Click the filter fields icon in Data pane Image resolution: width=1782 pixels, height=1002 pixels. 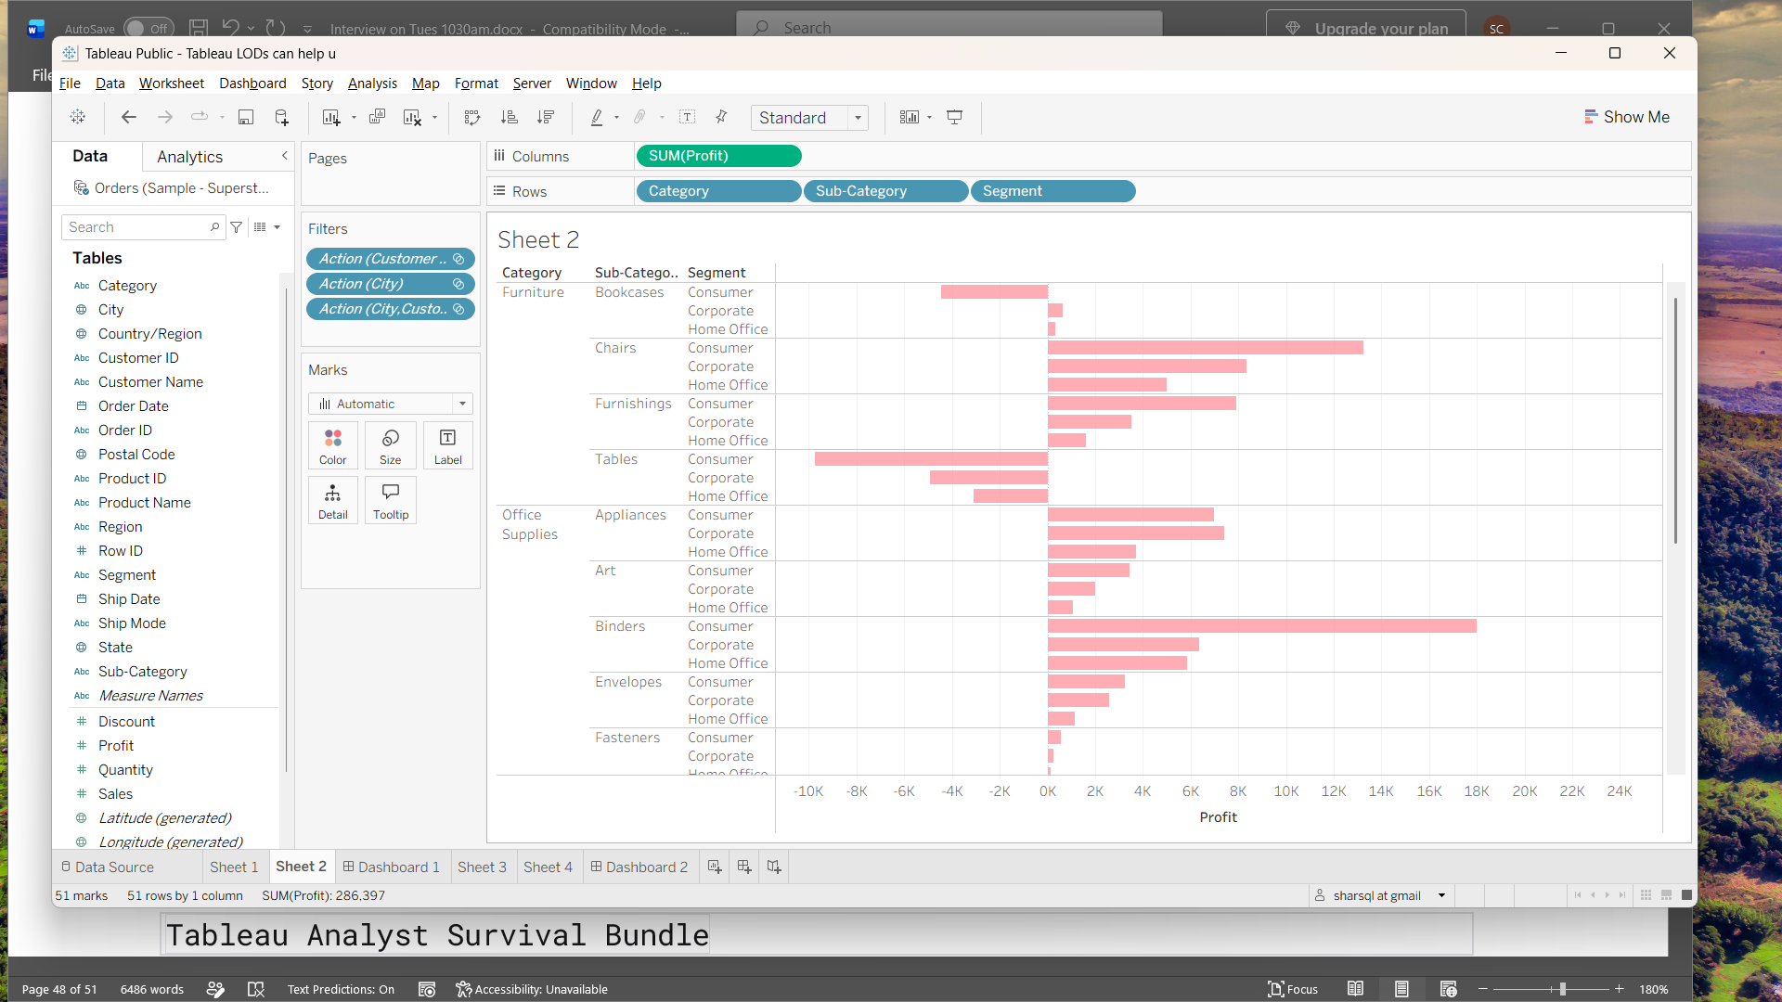pos(237,227)
